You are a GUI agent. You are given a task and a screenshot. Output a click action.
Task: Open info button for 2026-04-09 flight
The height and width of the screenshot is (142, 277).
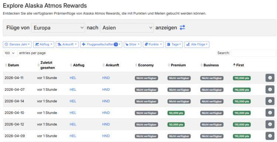point(270,136)
